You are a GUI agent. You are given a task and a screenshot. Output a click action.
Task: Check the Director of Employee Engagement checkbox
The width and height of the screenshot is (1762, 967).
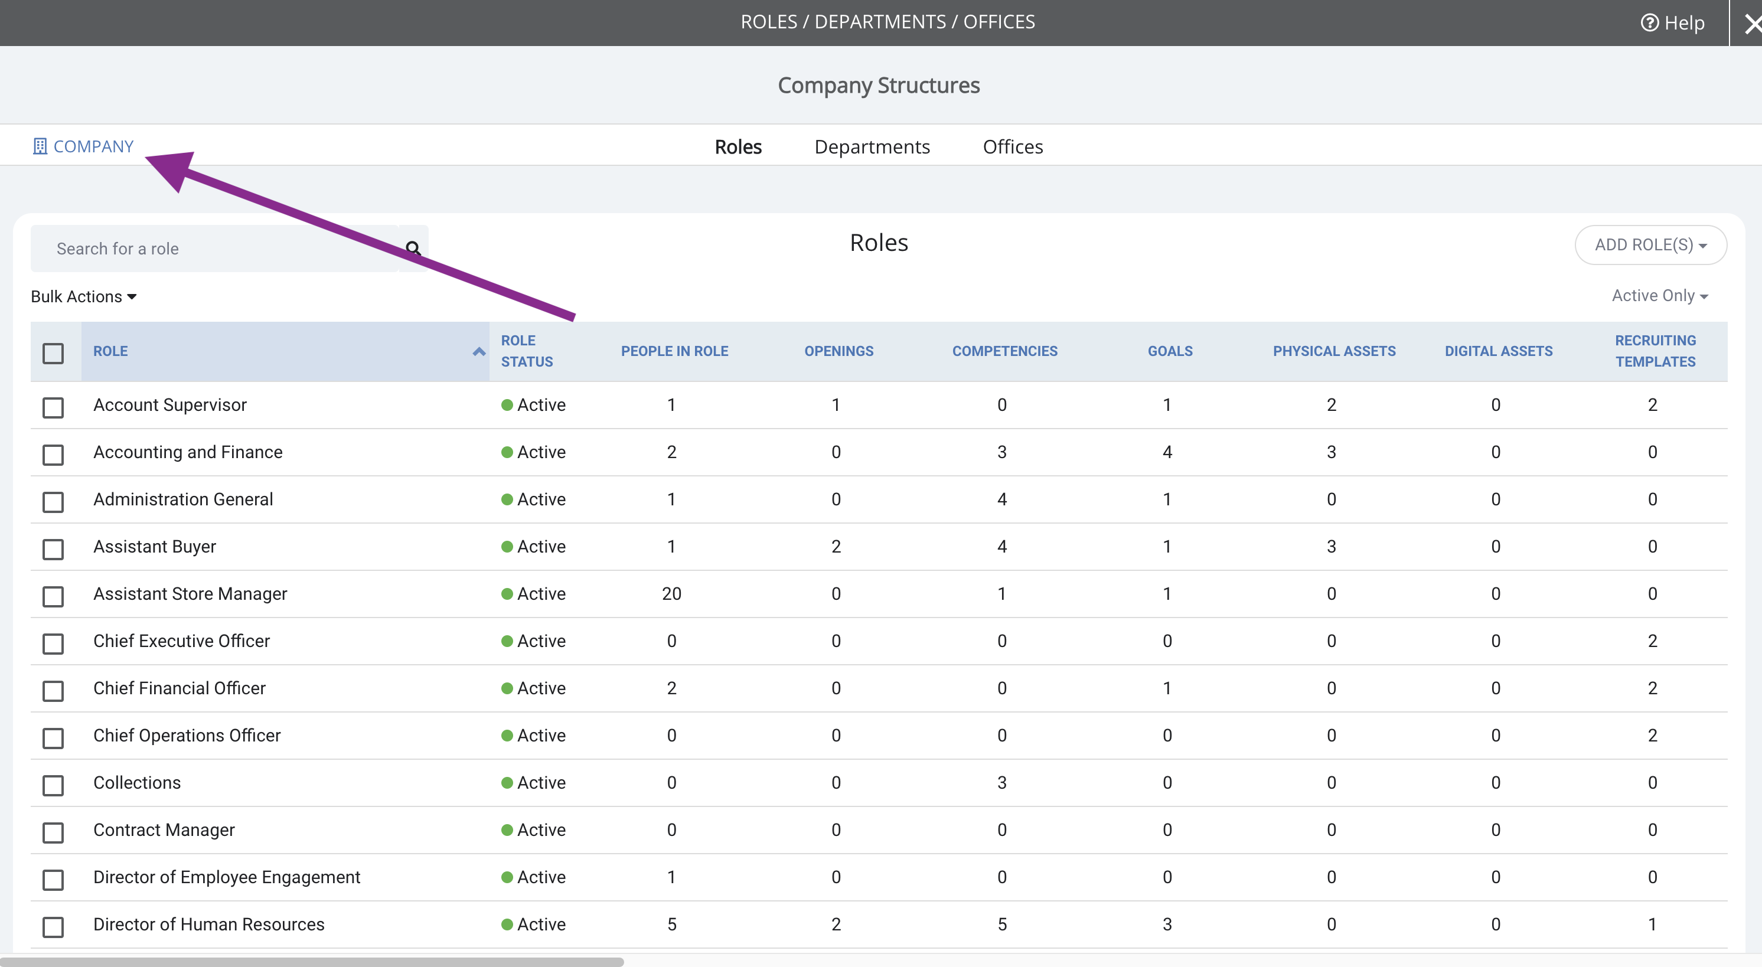pyautogui.click(x=53, y=879)
